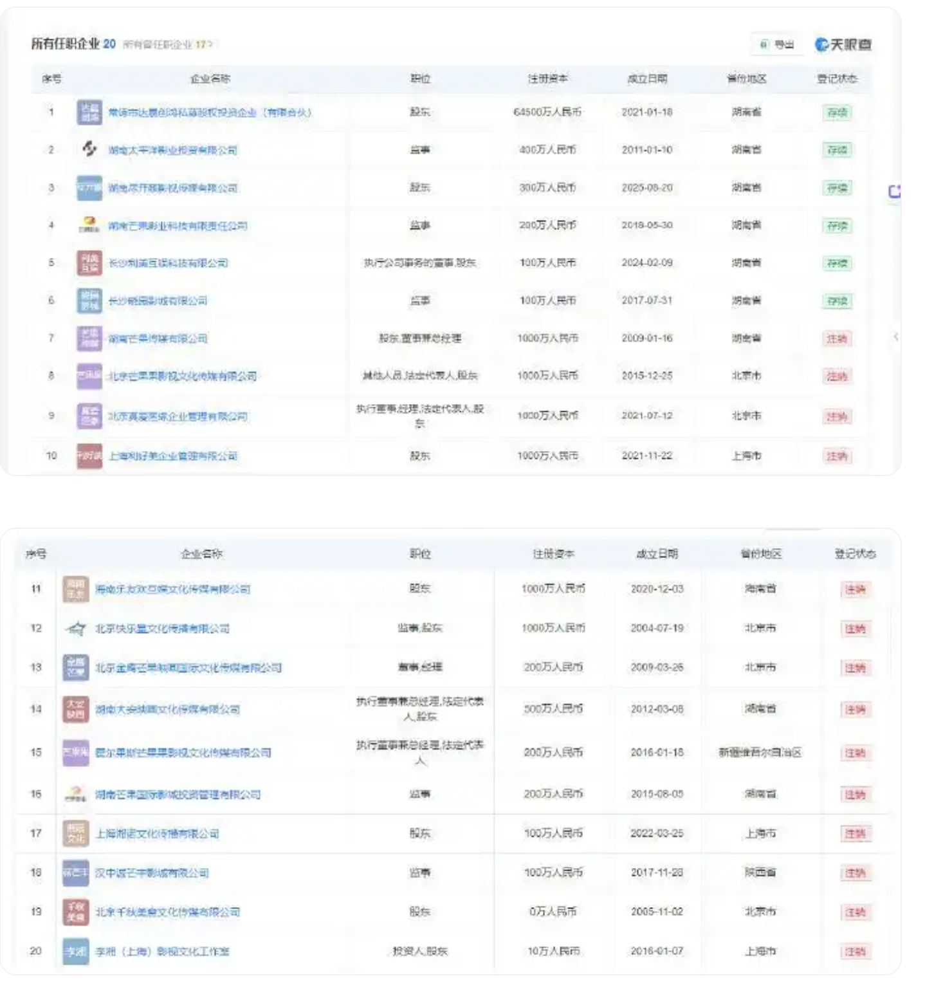Click the share icon at right edge
925x1005 pixels.
(x=894, y=191)
